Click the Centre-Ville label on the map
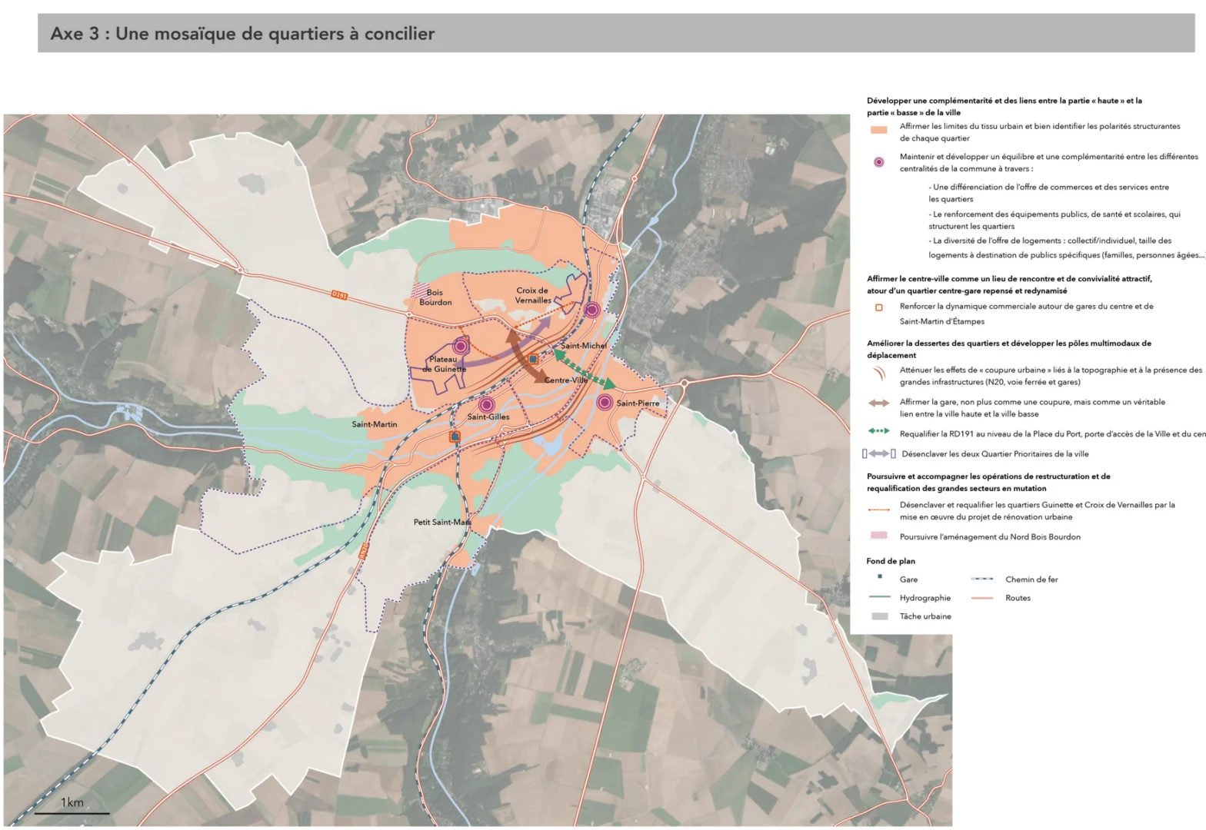This screenshot has width=1206, height=830. (565, 380)
